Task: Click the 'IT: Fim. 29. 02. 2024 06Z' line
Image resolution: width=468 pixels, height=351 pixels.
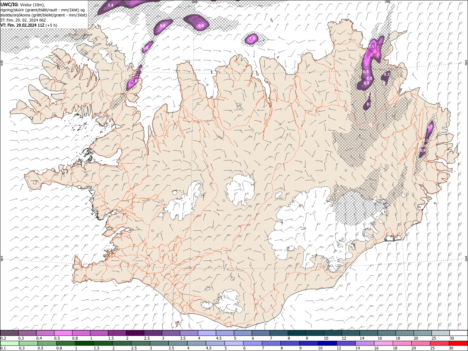Action: [x=23, y=20]
